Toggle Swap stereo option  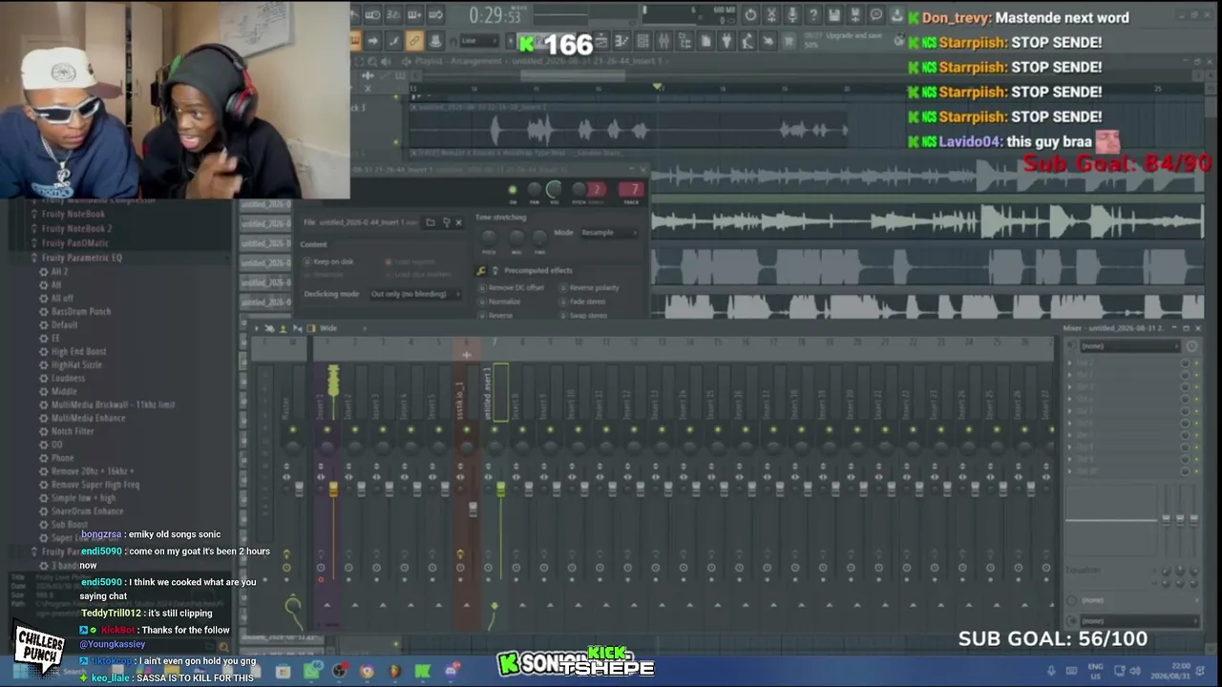pos(584,315)
